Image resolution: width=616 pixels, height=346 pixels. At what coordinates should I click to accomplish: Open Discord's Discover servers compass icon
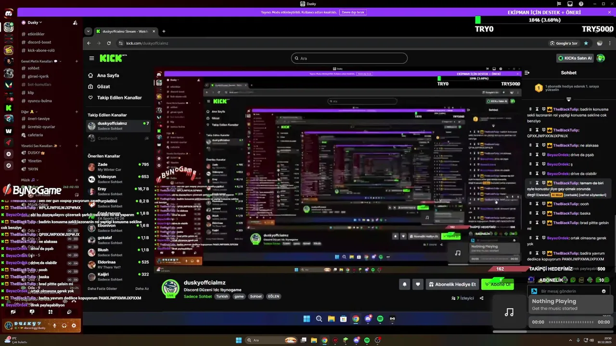click(9, 165)
